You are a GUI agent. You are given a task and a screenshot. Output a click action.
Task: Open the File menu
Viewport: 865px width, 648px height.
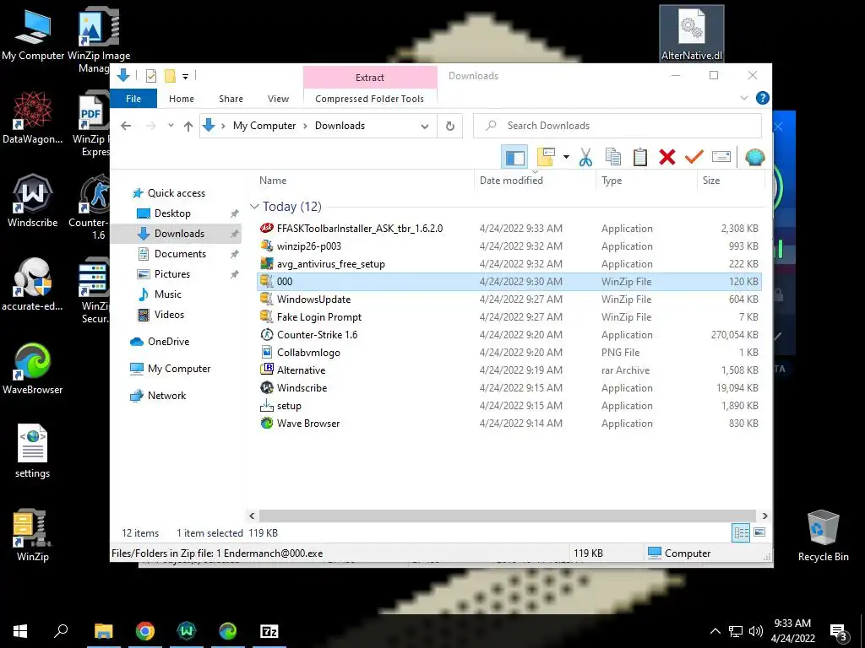pos(133,99)
